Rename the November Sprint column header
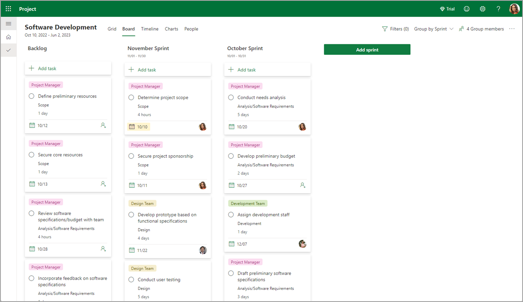 (148, 49)
